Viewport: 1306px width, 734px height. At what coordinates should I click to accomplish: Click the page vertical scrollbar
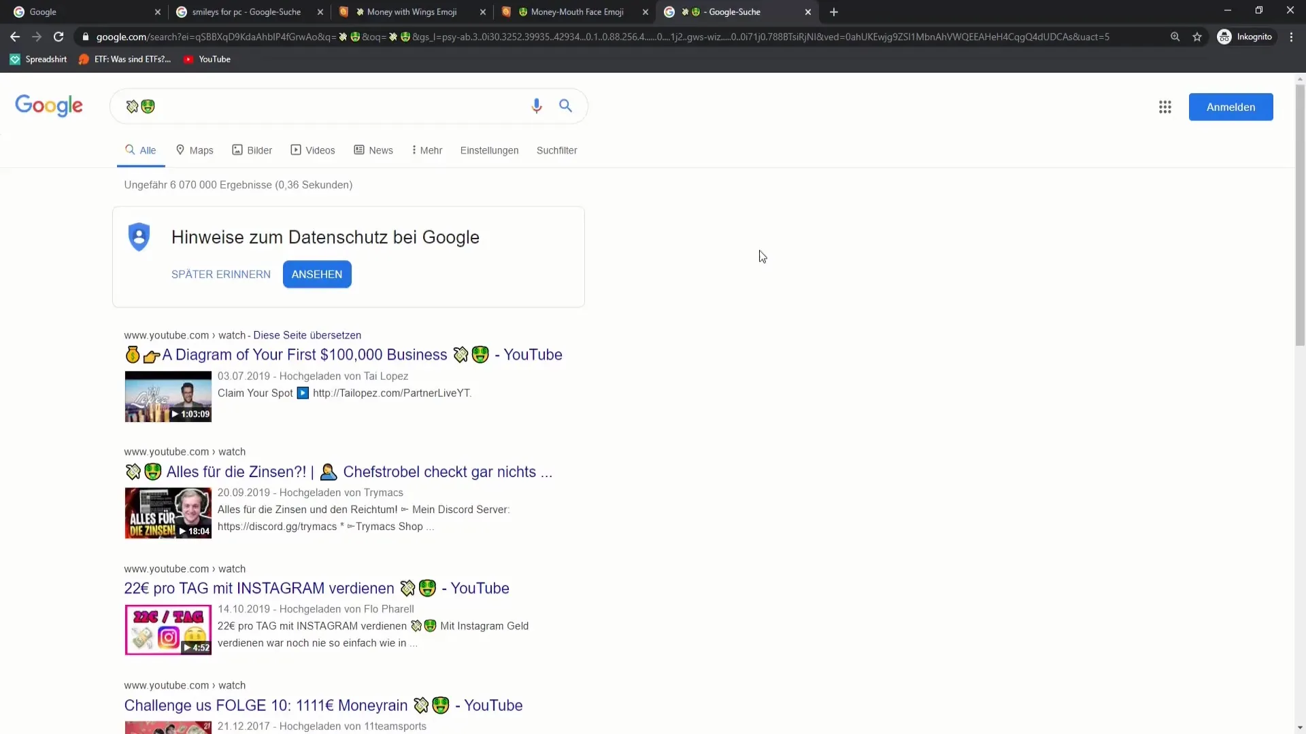click(1300, 215)
